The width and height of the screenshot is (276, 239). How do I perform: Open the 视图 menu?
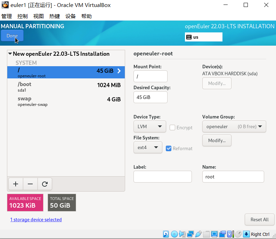[39, 16]
